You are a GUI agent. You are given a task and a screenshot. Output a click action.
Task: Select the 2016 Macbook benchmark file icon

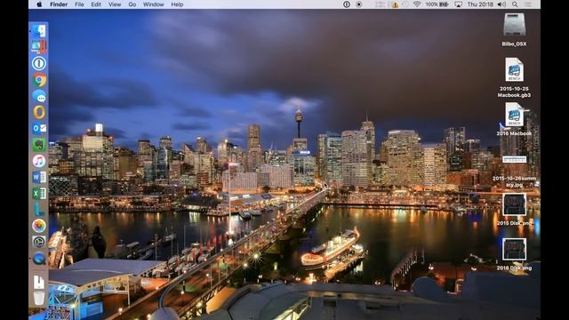514,115
